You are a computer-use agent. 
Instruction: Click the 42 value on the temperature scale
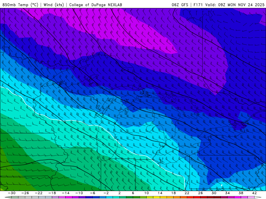(254, 193)
